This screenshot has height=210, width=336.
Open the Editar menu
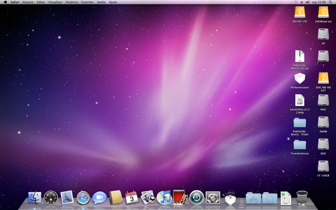(41, 2)
